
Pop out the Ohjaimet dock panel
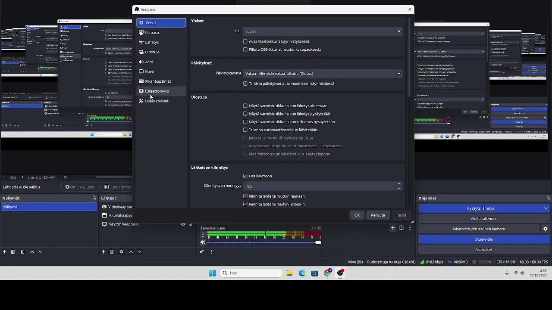point(548,198)
